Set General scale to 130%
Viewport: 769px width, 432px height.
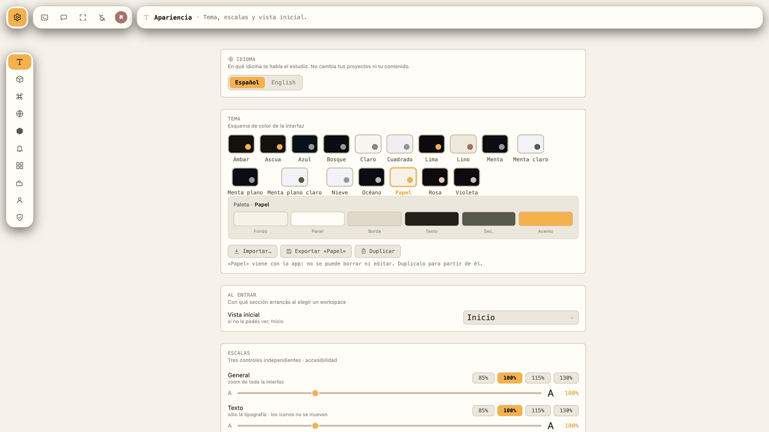566,378
